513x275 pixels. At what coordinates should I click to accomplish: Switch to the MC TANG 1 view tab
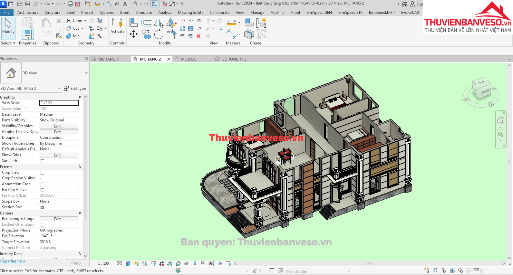[108, 59]
